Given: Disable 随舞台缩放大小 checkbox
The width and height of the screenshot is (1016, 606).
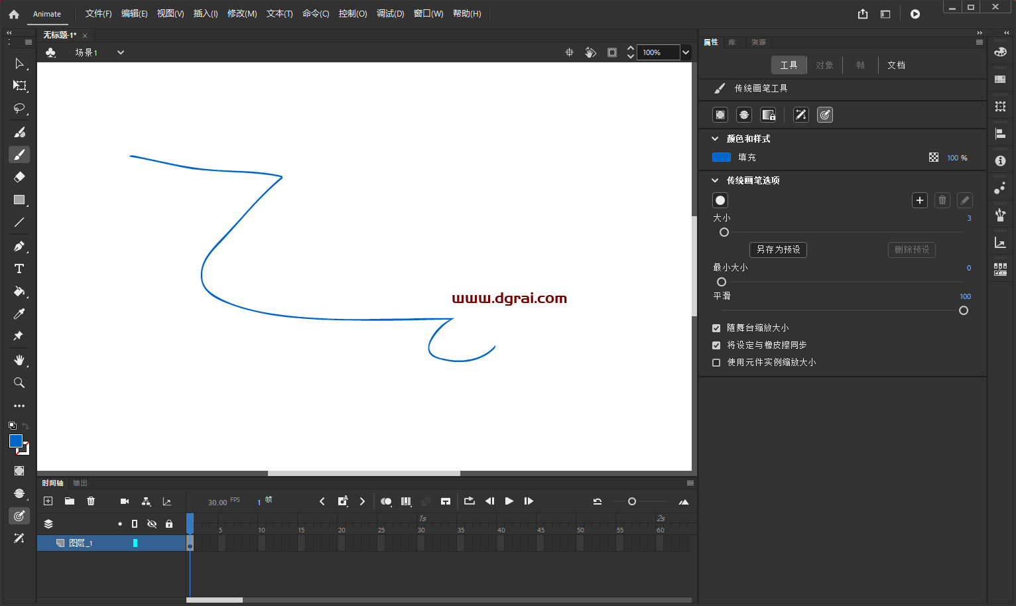Looking at the screenshot, I should click(x=716, y=327).
